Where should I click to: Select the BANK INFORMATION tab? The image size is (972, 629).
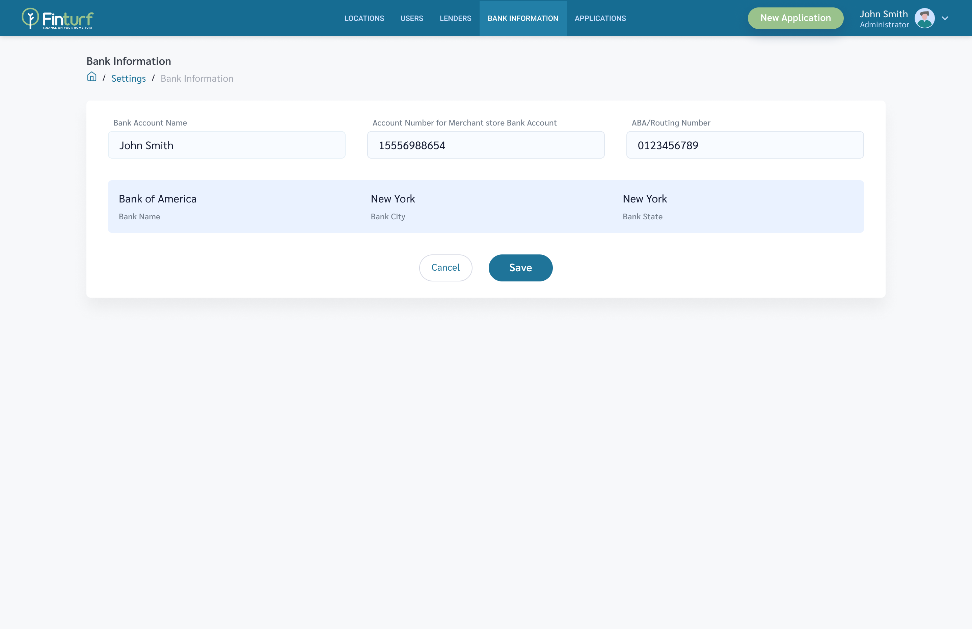pyautogui.click(x=523, y=18)
